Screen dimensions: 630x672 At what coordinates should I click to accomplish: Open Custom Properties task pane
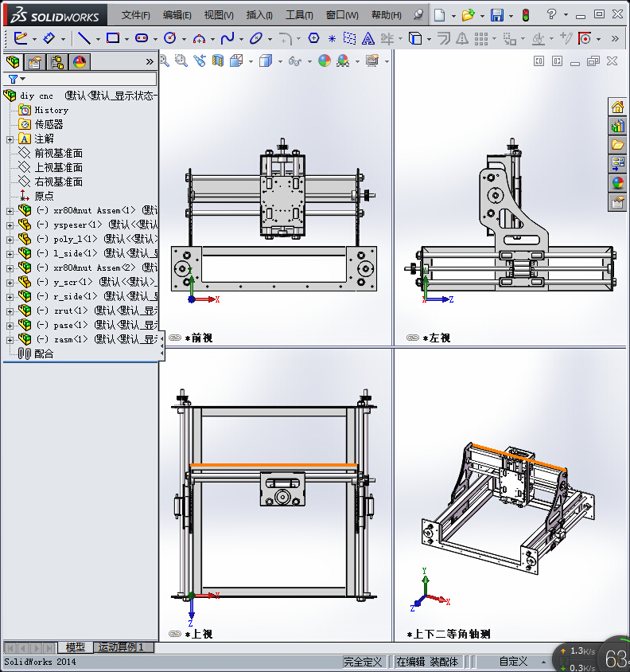click(617, 202)
